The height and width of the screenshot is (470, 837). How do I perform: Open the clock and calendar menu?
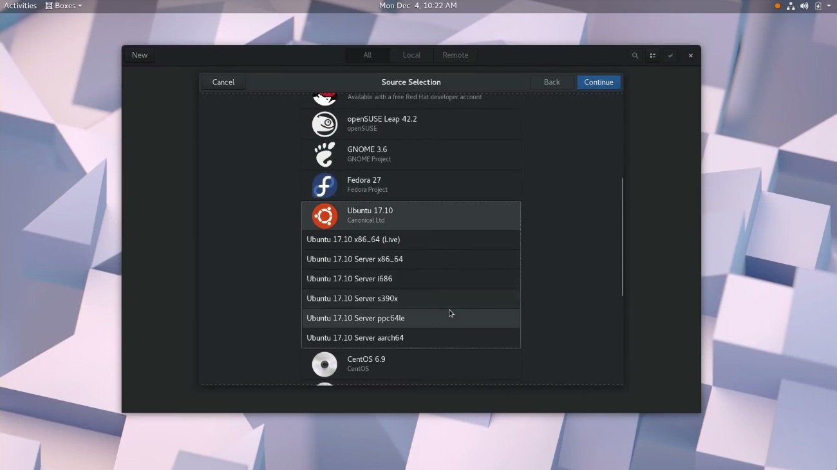pyautogui.click(x=418, y=6)
